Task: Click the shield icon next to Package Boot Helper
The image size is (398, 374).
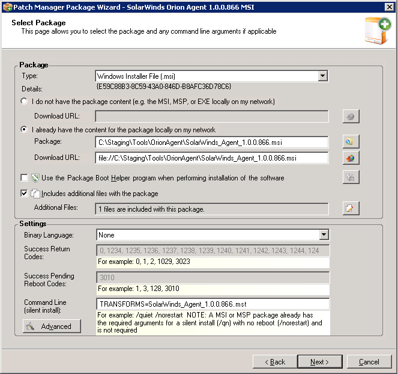Action: coord(35,178)
